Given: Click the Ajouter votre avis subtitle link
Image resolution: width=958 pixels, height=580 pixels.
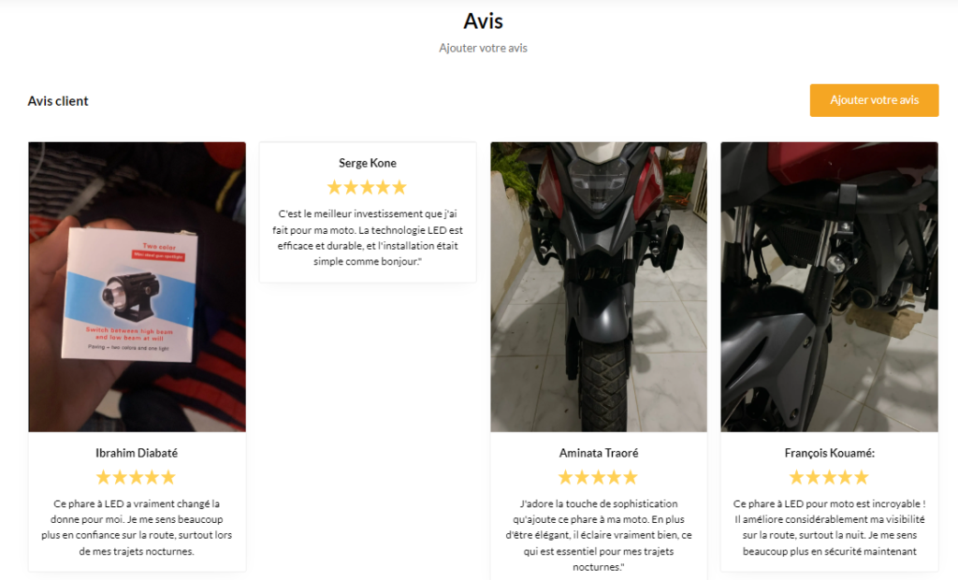Looking at the screenshot, I should (483, 48).
